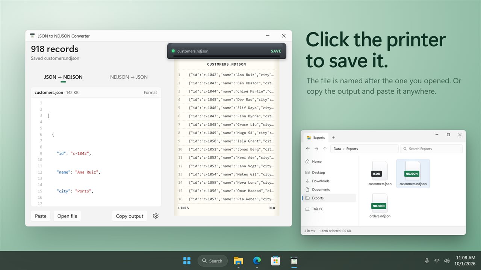Click the Exports tab in File Explorer
This screenshot has height=270, width=481.
pos(316,138)
